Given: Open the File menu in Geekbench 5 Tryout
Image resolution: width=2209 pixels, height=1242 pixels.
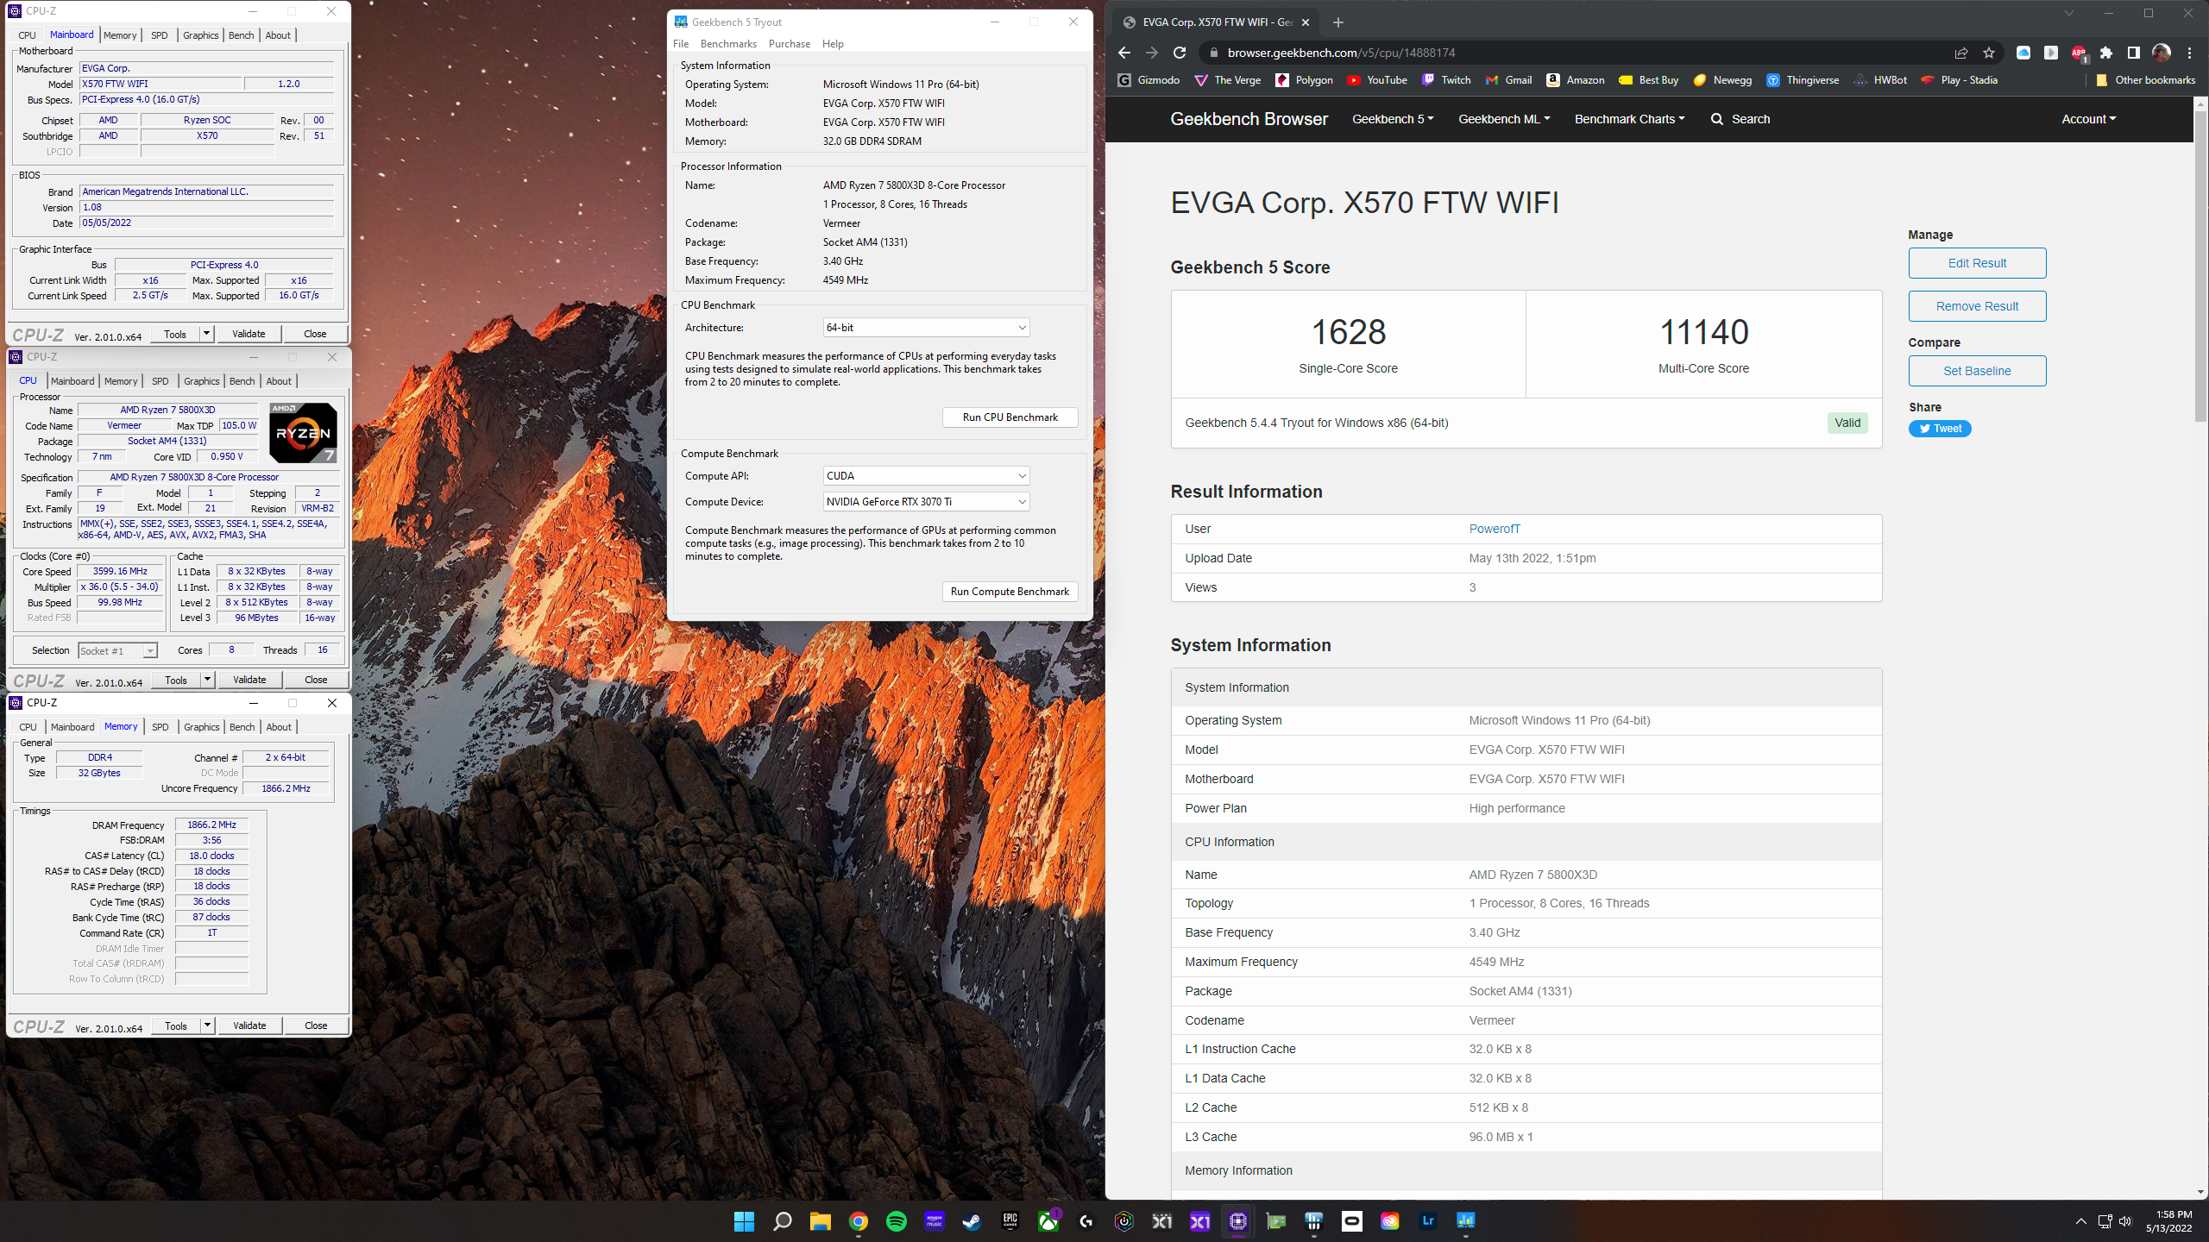Looking at the screenshot, I should [x=681, y=44].
